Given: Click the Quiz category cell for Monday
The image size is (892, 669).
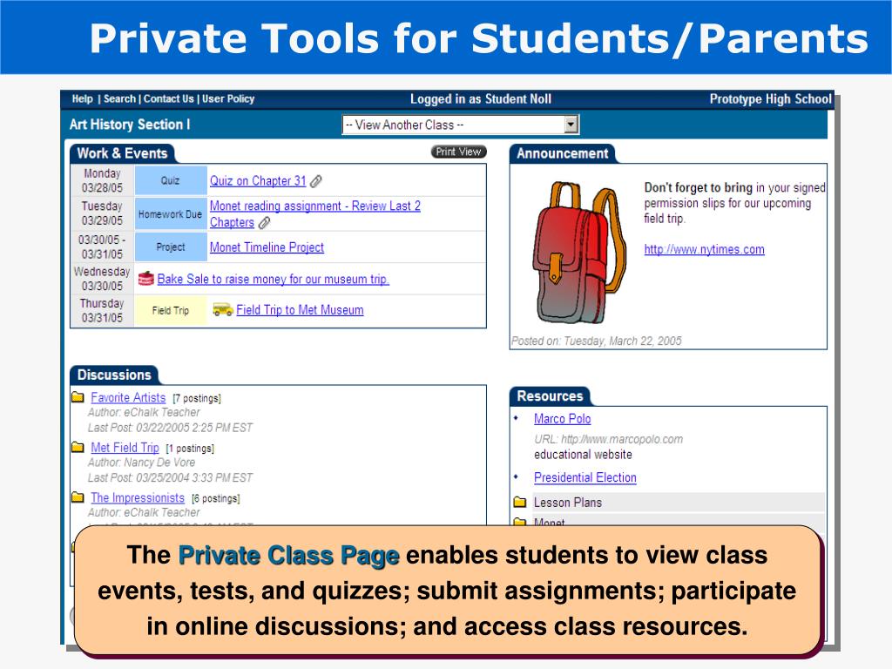Looking at the screenshot, I should coord(171,181).
